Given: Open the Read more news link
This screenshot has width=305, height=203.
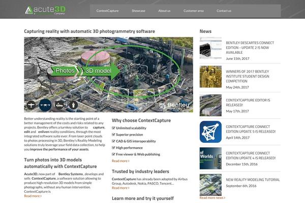Looking at the screenshot, I should pyautogui.click(x=212, y=198).
